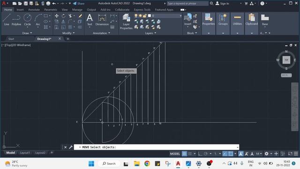The height and width of the screenshot is (169, 300).
Task: Click the Open folder icon in quick access toolbar
Action: [20, 3]
